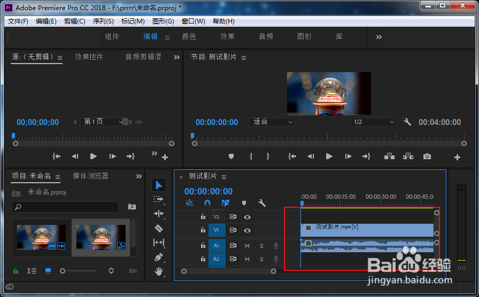Switch to 颜色 workspace
The image size is (479, 297).
point(189,37)
